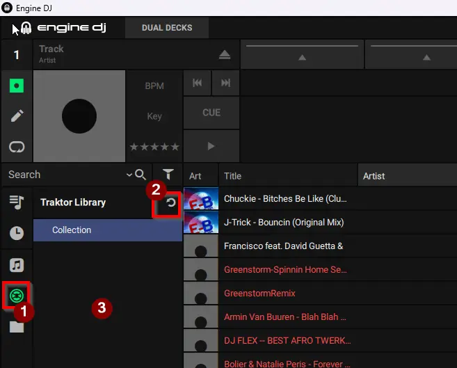Toggle the filter funnel button
Viewport: 457px width, 368px height.
point(168,175)
